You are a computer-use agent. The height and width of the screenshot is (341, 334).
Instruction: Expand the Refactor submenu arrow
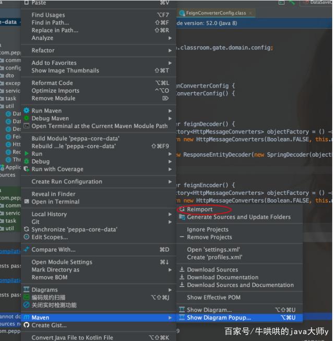point(170,51)
